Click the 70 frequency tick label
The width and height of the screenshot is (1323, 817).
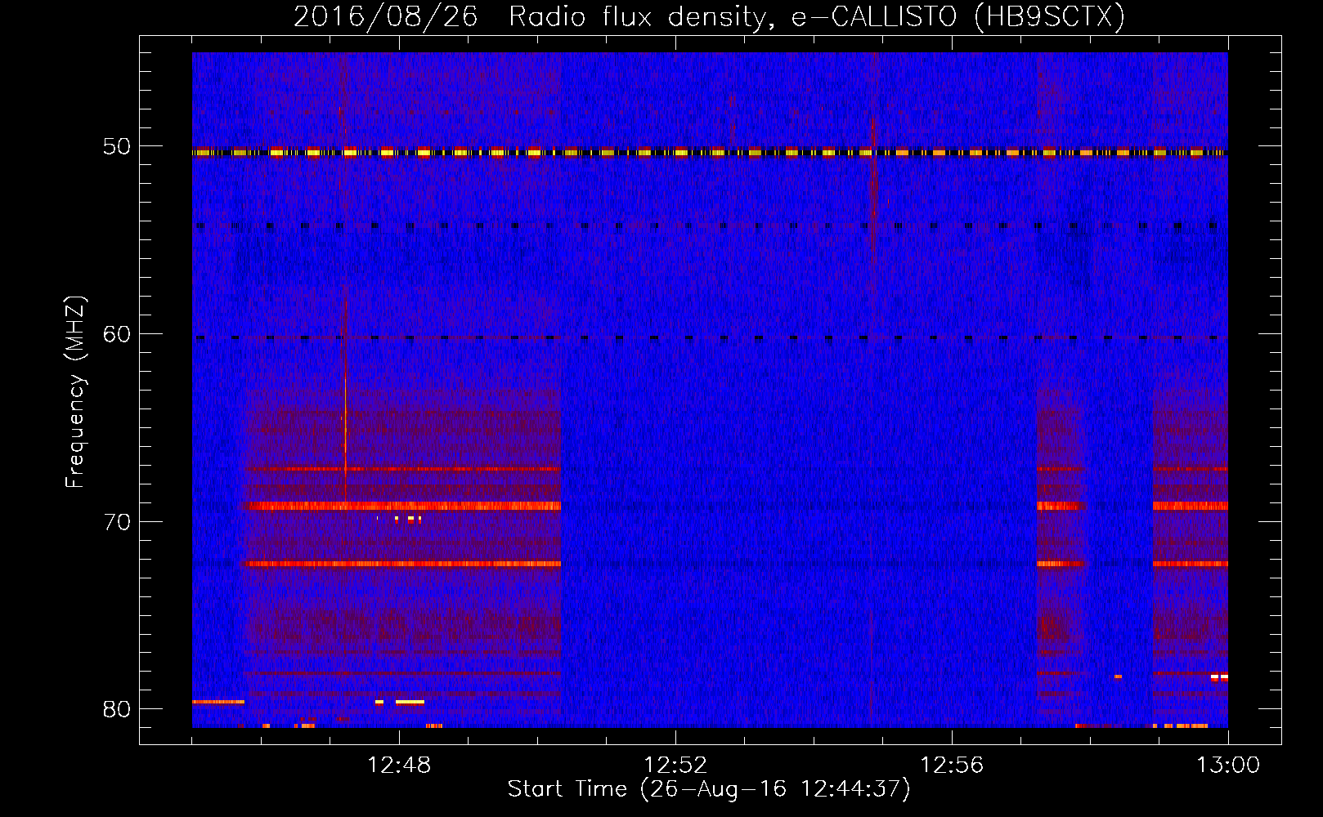coord(117,522)
